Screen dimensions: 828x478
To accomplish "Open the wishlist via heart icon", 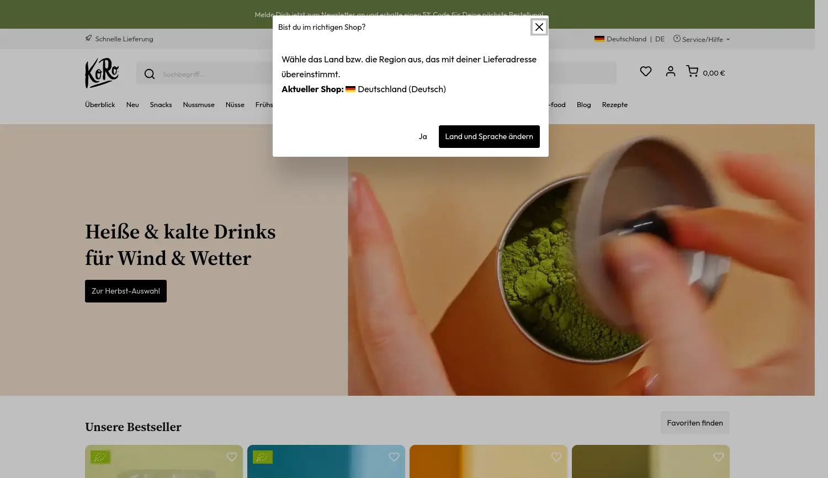I will [645, 71].
